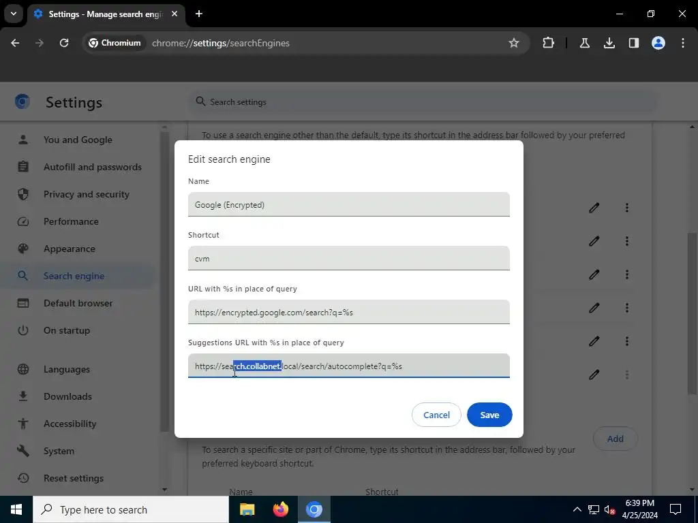Click the fifth row's edit pencil icon
Image resolution: width=698 pixels, height=523 pixels.
coord(594,341)
